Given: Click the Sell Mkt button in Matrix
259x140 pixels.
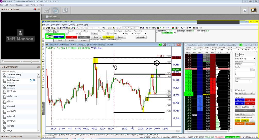Looking at the screenshot, I should click(250, 100).
